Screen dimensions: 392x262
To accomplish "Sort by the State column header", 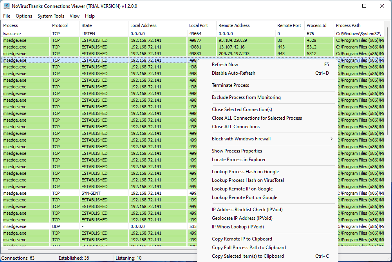I will [x=104, y=25].
